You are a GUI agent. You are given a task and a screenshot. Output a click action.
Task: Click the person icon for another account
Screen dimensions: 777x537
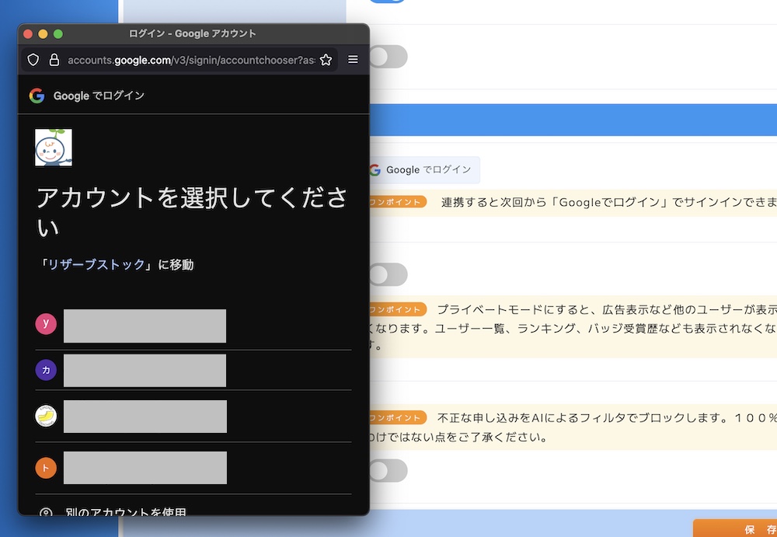[46, 512]
